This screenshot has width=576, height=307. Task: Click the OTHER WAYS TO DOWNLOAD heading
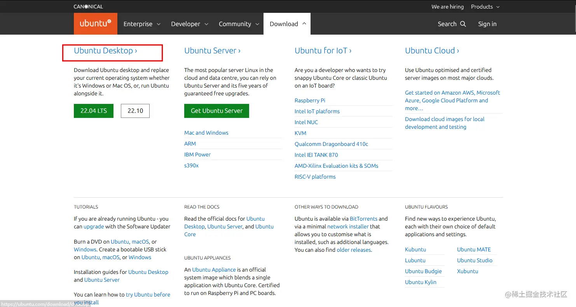point(326,207)
